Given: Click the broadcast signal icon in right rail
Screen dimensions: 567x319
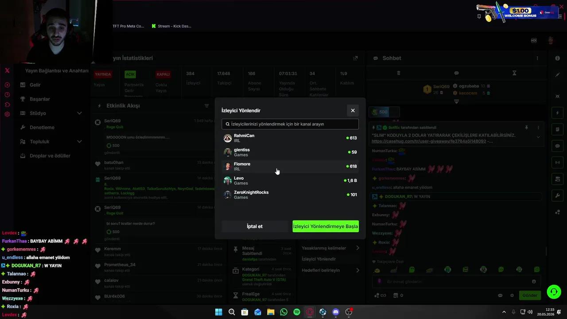Looking at the screenshot, I should (x=557, y=163).
